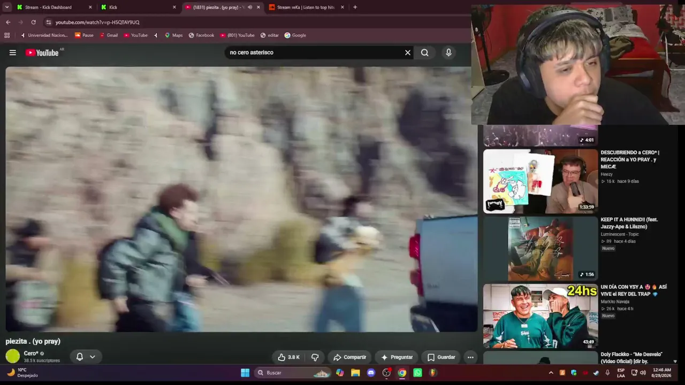
Task: Click the taskbar Buscar search box
Action: [x=293, y=373]
